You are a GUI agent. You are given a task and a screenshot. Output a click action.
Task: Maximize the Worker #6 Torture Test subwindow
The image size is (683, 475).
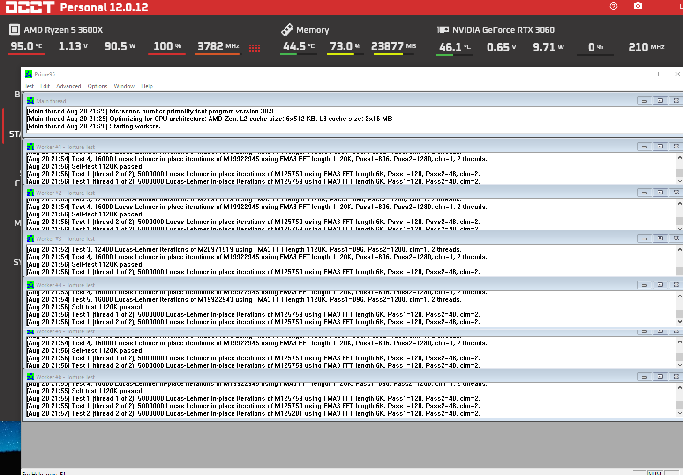[x=660, y=377]
